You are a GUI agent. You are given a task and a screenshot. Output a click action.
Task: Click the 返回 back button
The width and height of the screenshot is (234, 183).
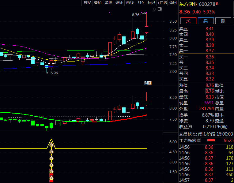pyautogui.click(x=173, y=3)
